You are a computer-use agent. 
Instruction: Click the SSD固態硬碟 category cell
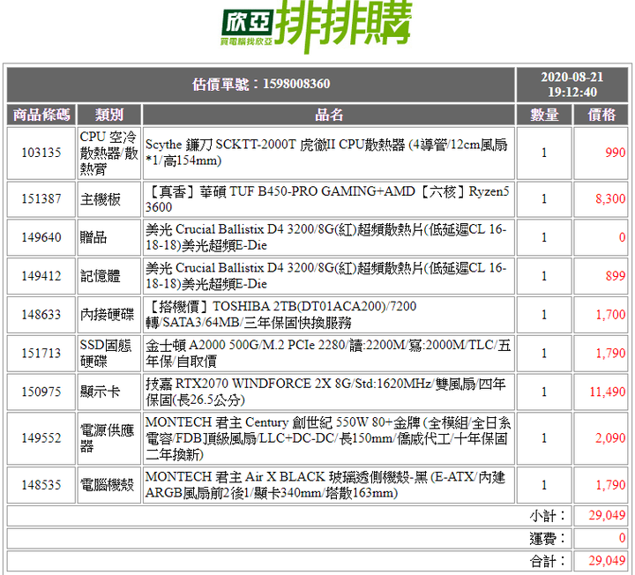[109, 353]
